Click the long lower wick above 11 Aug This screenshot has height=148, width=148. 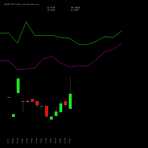point(23,107)
